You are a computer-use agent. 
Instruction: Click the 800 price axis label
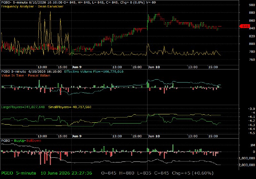[x=252, y=44]
